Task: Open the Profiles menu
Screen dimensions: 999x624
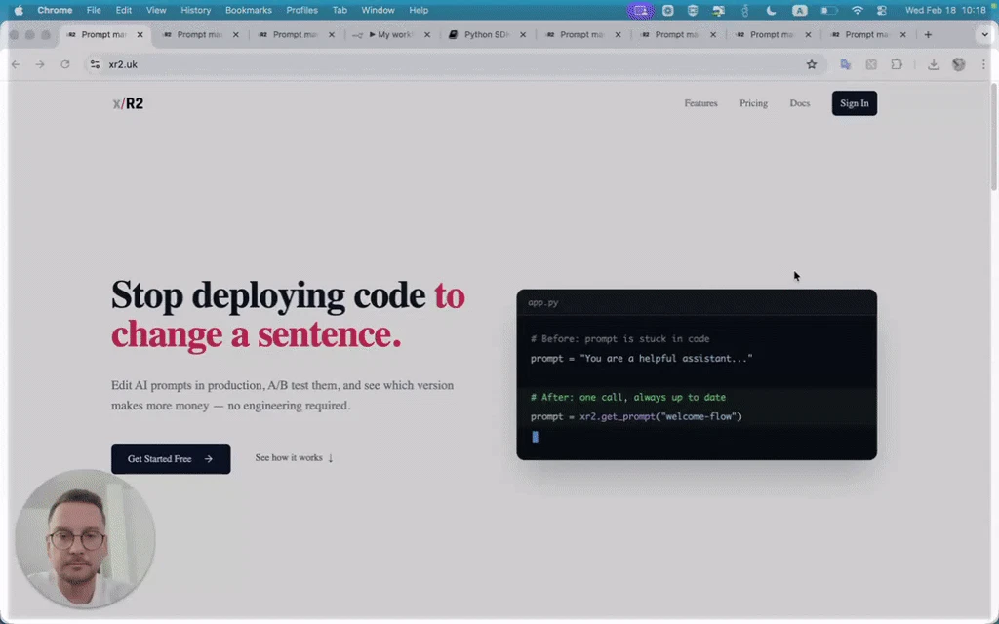Action: pyautogui.click(x=302, y=10)
